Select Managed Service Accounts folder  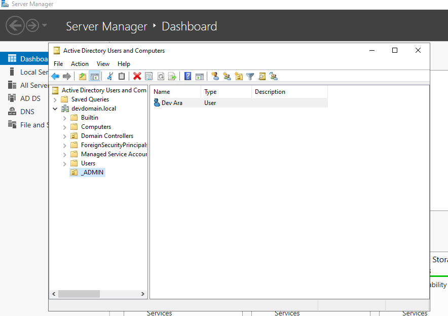(x=114, y=154)
